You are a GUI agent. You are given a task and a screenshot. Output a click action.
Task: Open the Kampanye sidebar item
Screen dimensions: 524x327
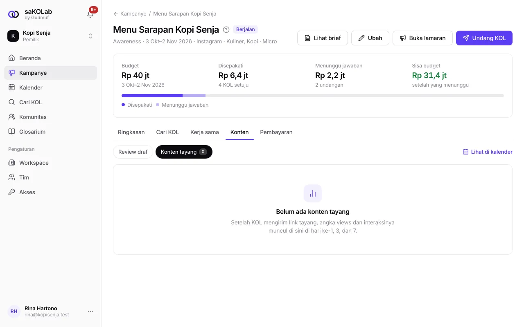click(51, 73)
